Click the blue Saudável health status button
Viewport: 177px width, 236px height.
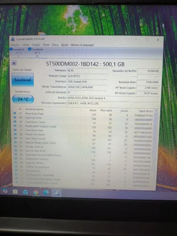(23, 80)
